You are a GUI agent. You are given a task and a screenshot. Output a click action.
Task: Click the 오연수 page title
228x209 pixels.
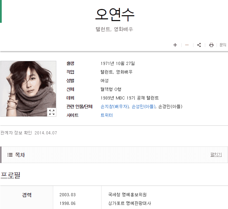(115, 15)
